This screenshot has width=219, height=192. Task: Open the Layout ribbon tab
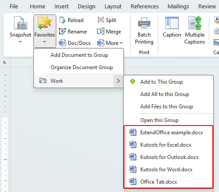(113, 7)
